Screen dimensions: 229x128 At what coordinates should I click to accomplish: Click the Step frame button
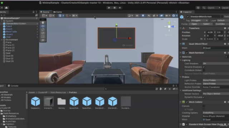pos(120,8)
